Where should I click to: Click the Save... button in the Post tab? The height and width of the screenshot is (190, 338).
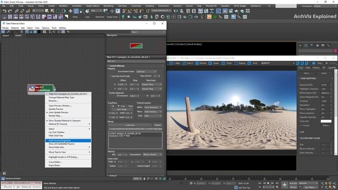307,73
